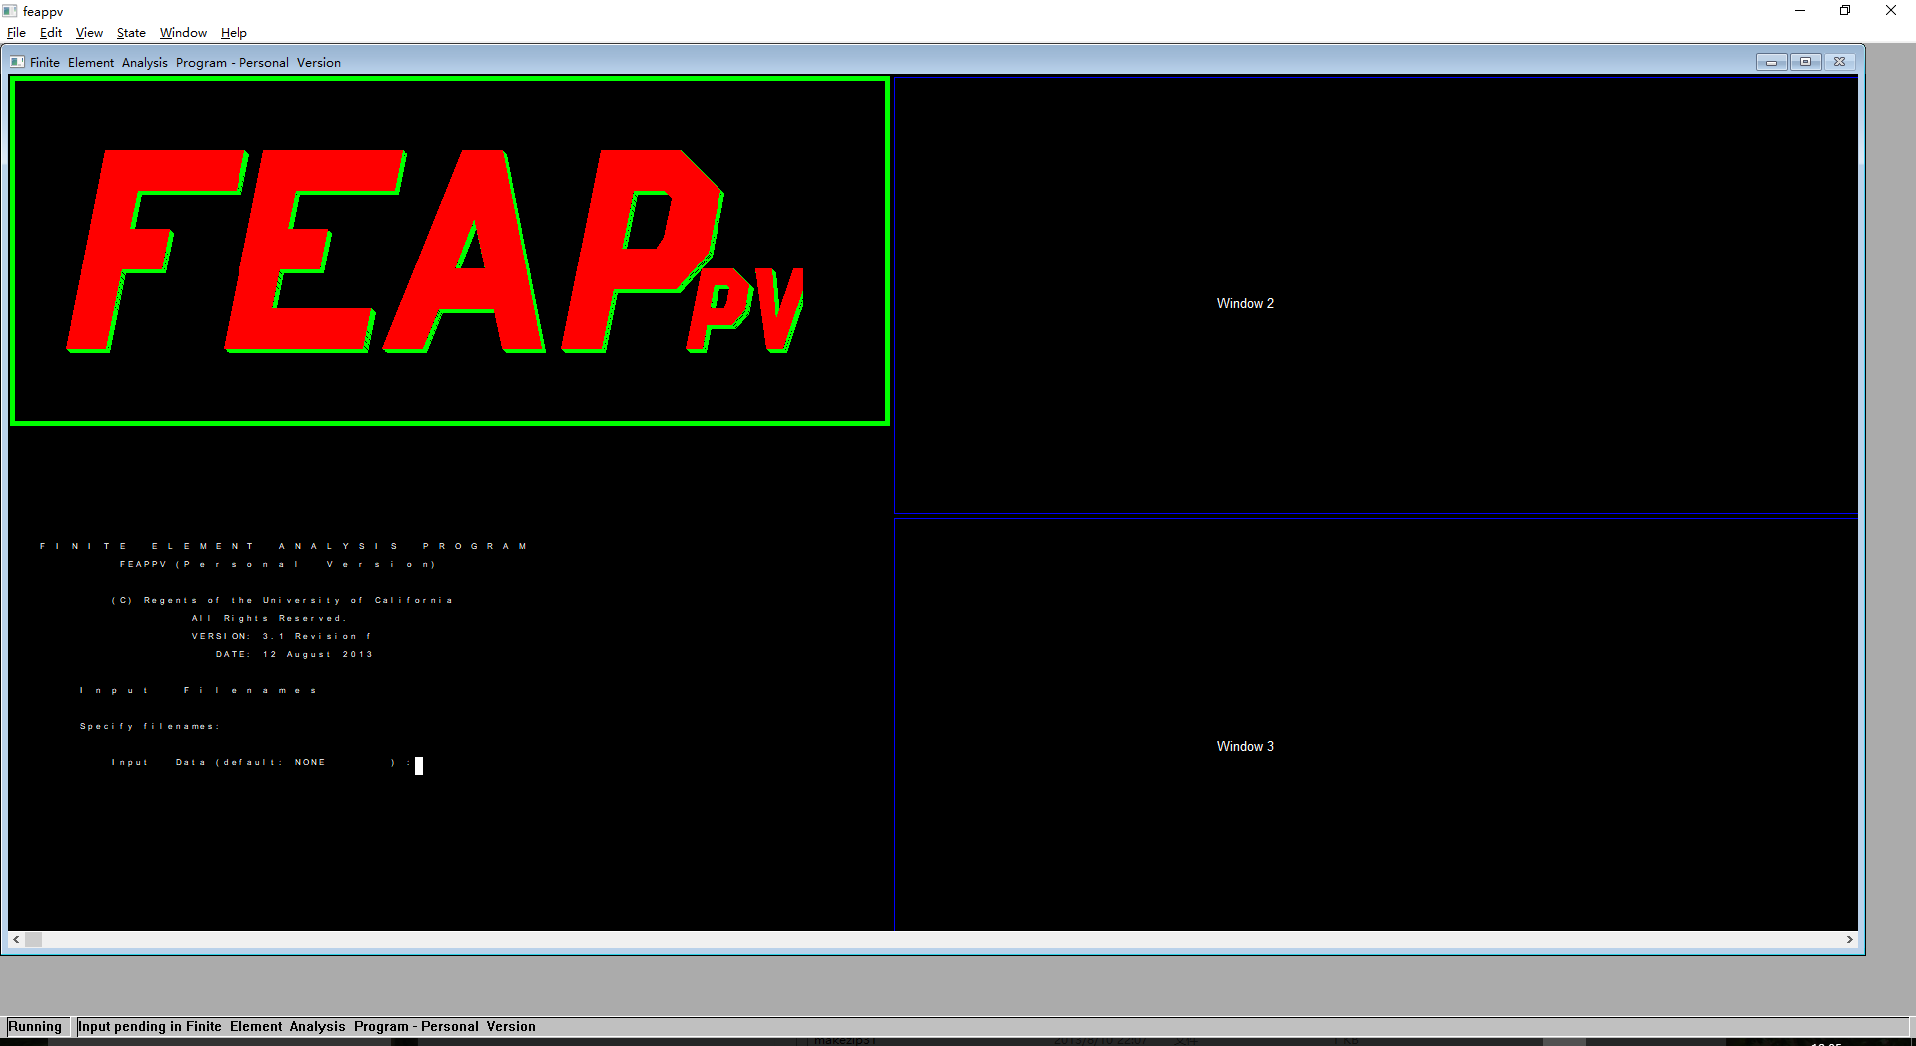This screenshot has height=1046, width=1916.
Task: Maximize the Finite Element Analysis child window
Action: pyautogui.click(x=1805, y=62)
